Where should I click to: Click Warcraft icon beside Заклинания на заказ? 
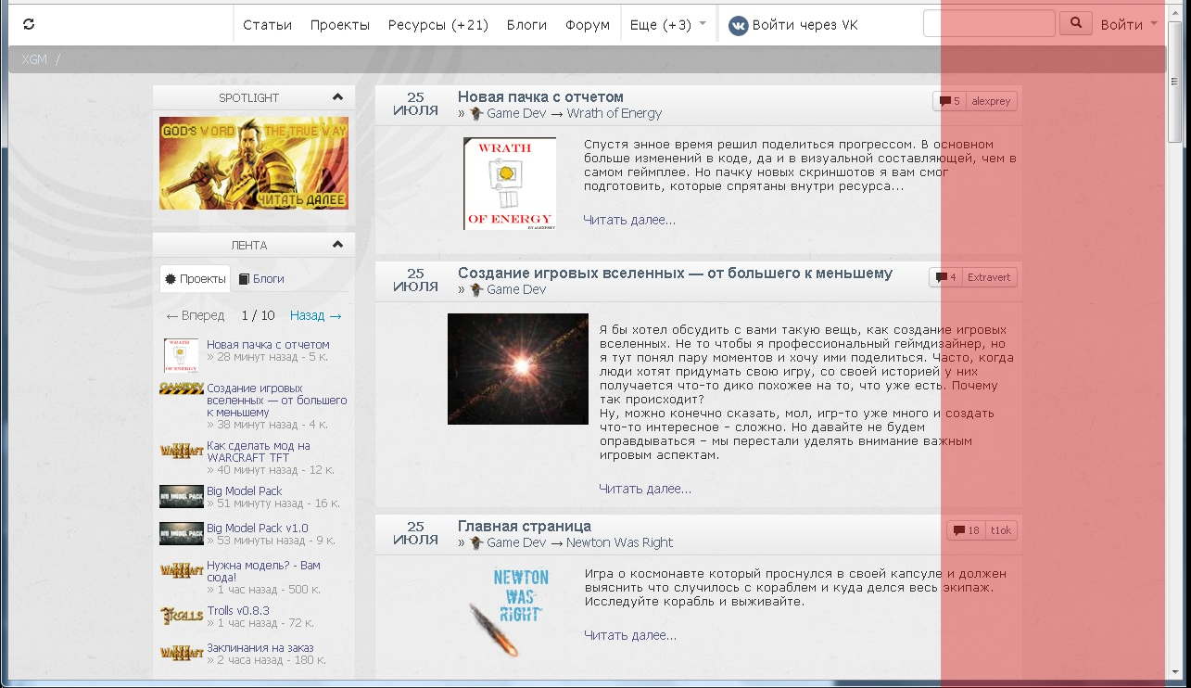coord(181,653)
